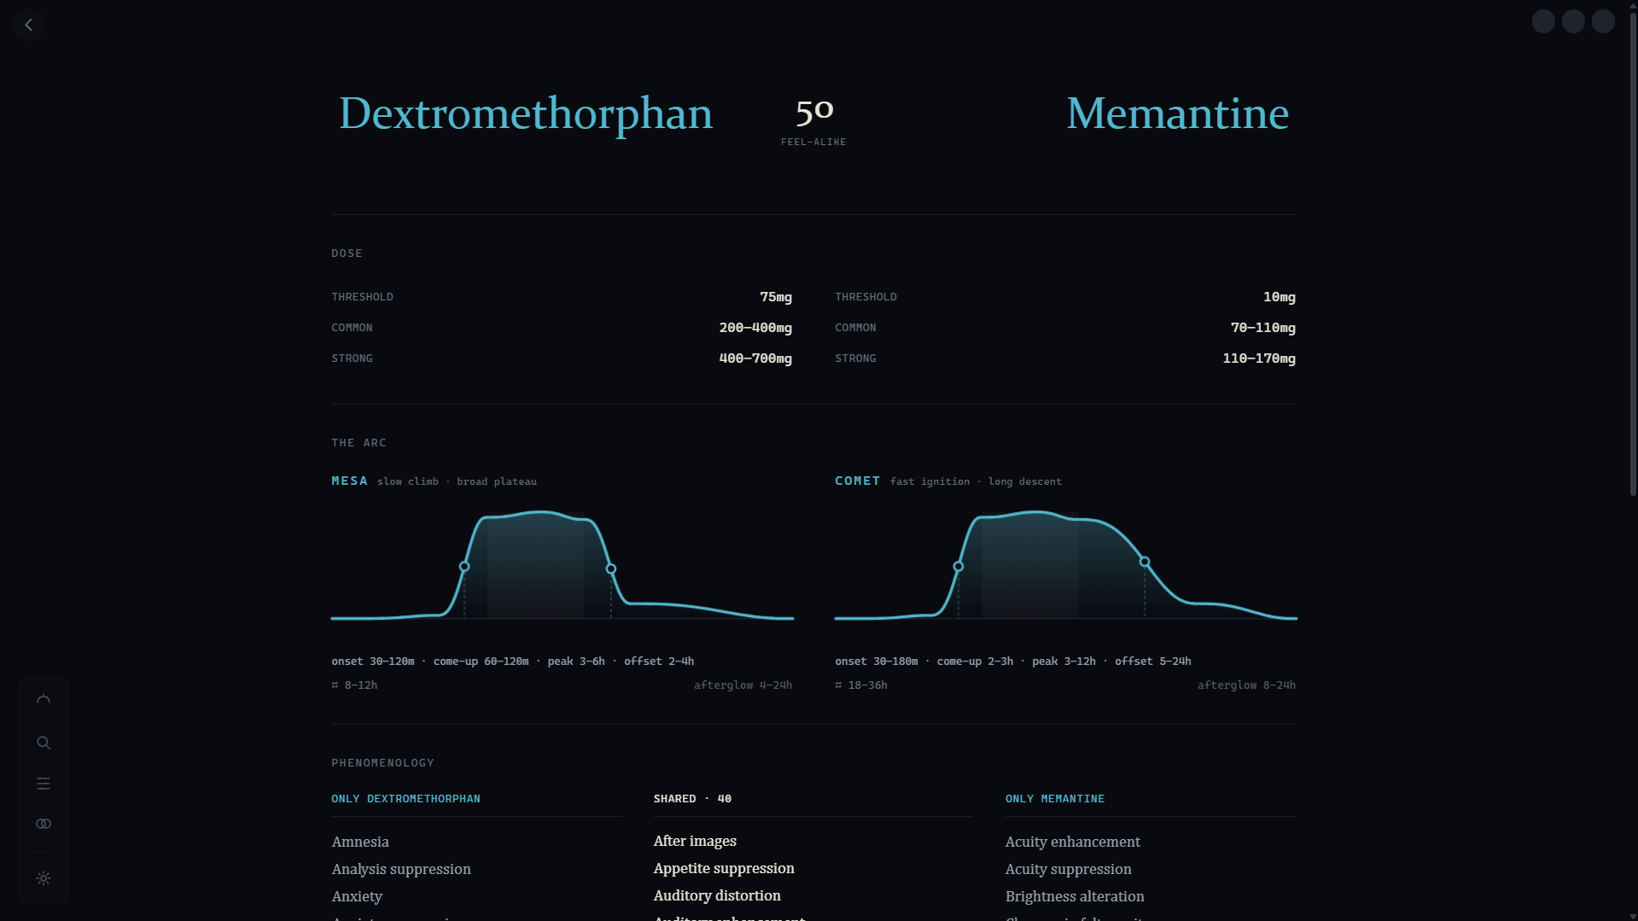
Task: Click the ≈ 8–12h total duration
Action: [x=354, y=685]
